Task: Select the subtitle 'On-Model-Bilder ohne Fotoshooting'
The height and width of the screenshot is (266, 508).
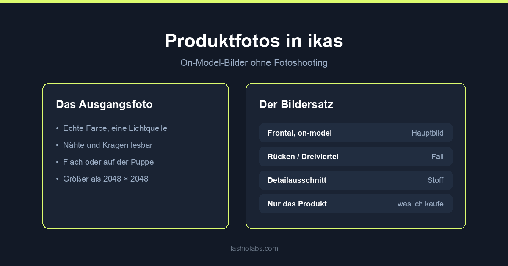Action: 254,63
